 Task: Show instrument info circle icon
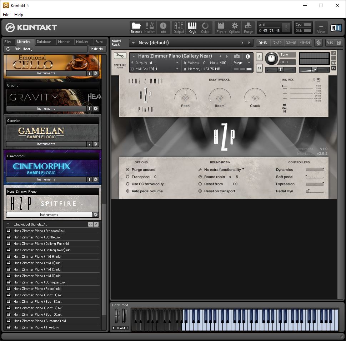(248, 56)
